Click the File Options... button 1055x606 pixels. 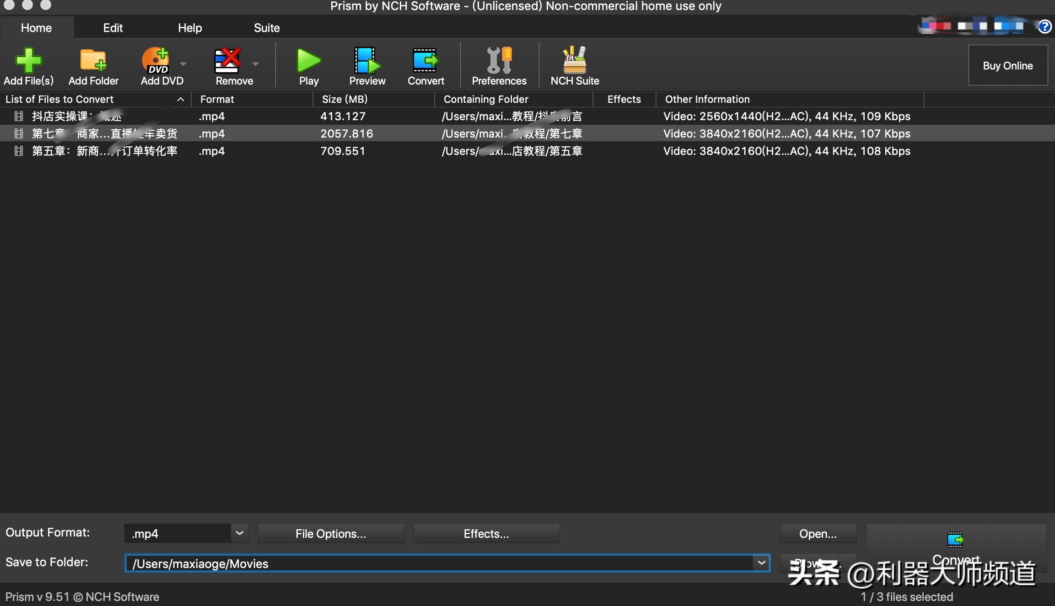(x=331, y=534)
